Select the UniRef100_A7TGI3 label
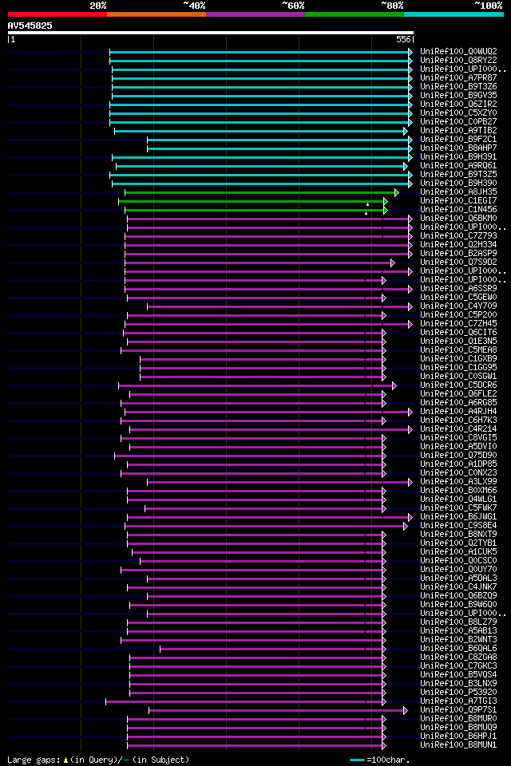Viewport: 511px width, 766px height. pyautogui.click(x=458, y=701)
